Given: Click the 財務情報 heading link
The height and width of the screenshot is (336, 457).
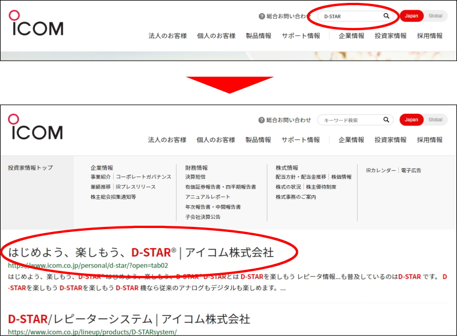Looking at the screenshot, I should point(197,167).
